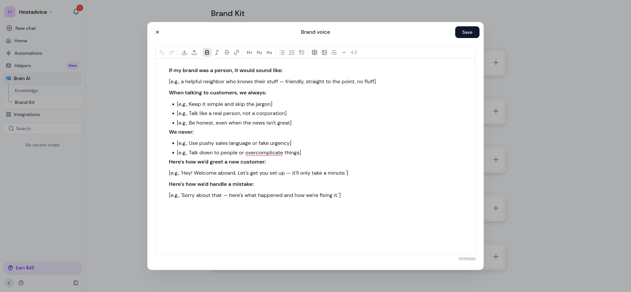This screenshot has height=292, width=631.
Task: Click the 'We never:' heading text
Action: [x=181, y=132]
